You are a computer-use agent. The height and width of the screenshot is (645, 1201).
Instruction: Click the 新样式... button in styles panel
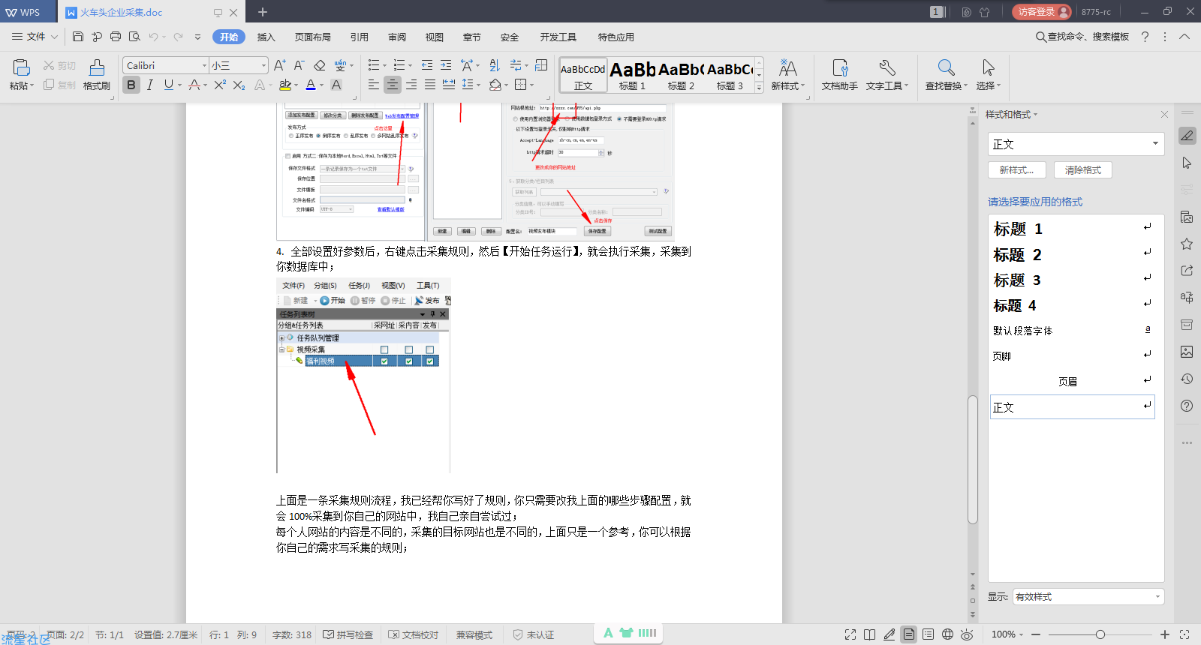click(1017, 170)
